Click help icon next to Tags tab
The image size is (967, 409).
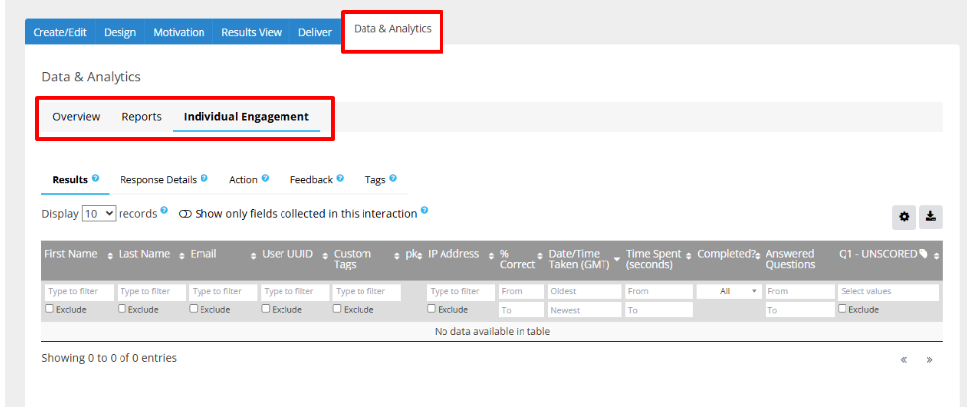(393, 179)
